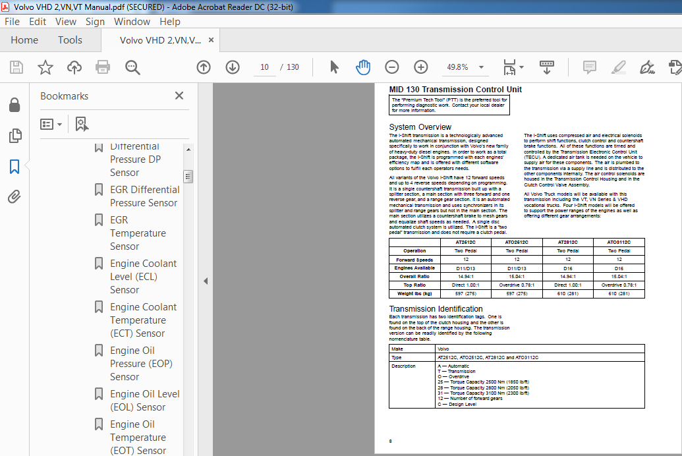Select the Volvo VHD document tab
Screen dimensions: 682x456
click(x=160, y=40)
